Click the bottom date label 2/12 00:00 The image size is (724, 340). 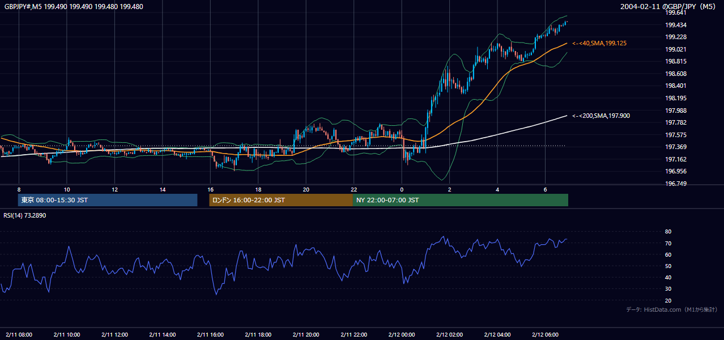pyautogui.click(x=402, y=334)
